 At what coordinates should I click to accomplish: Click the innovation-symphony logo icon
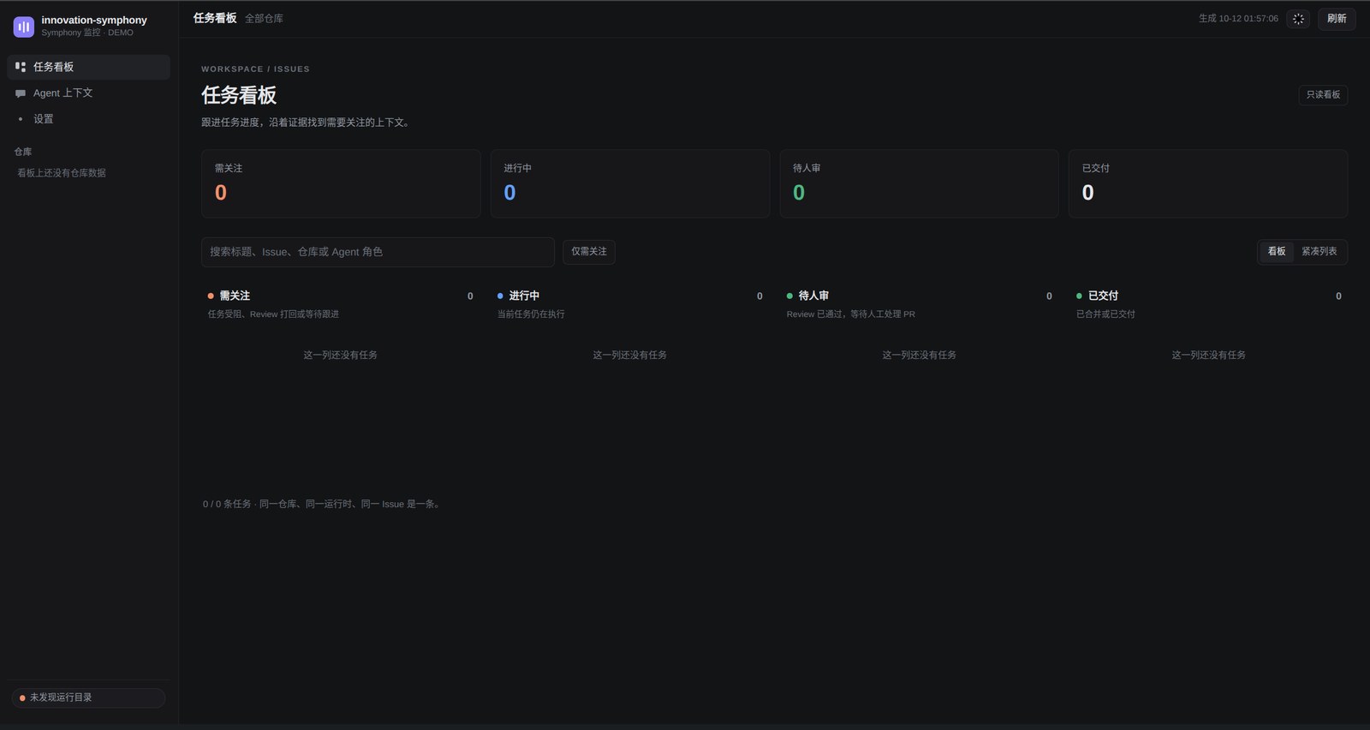click(24, 27)
